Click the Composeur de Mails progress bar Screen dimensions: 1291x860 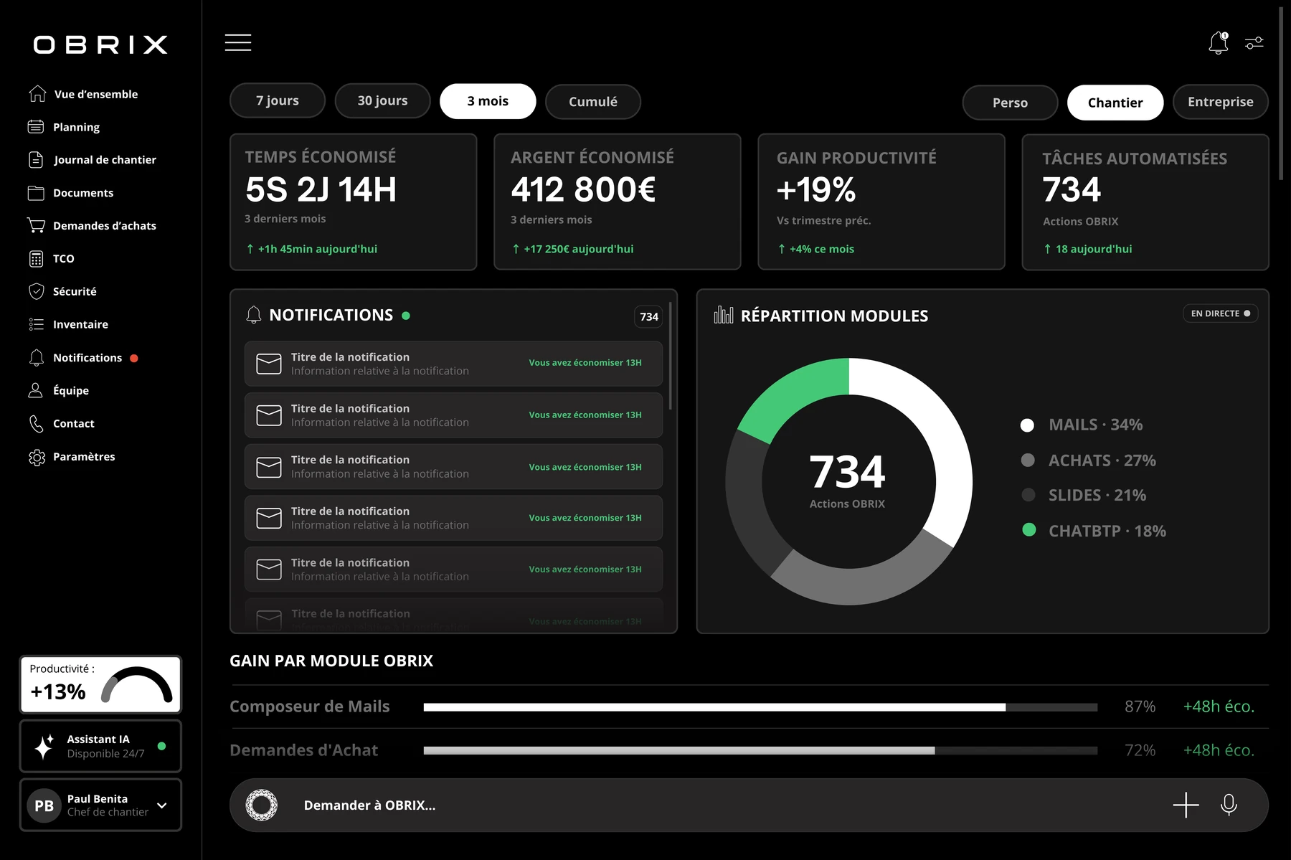[x=760, y=707]
